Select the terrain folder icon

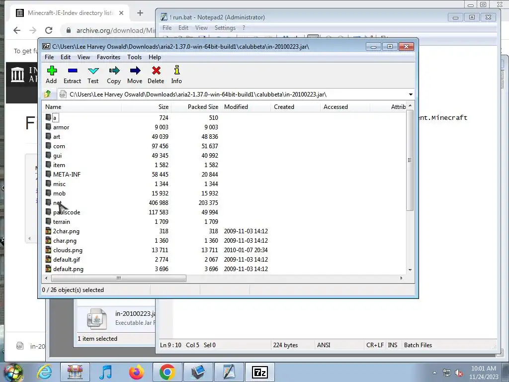pyautogui.click(x=48, y=221)
